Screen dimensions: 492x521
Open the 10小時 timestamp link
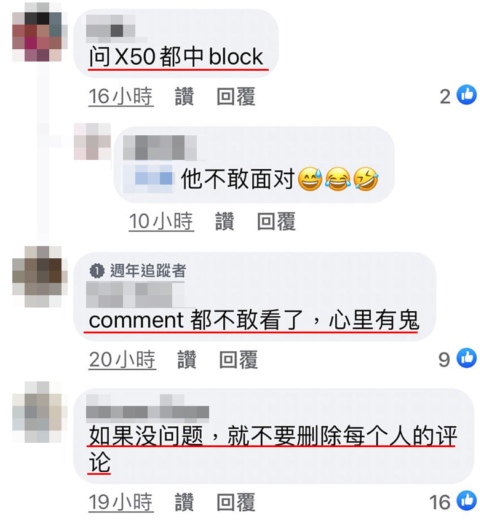(162, 221)
